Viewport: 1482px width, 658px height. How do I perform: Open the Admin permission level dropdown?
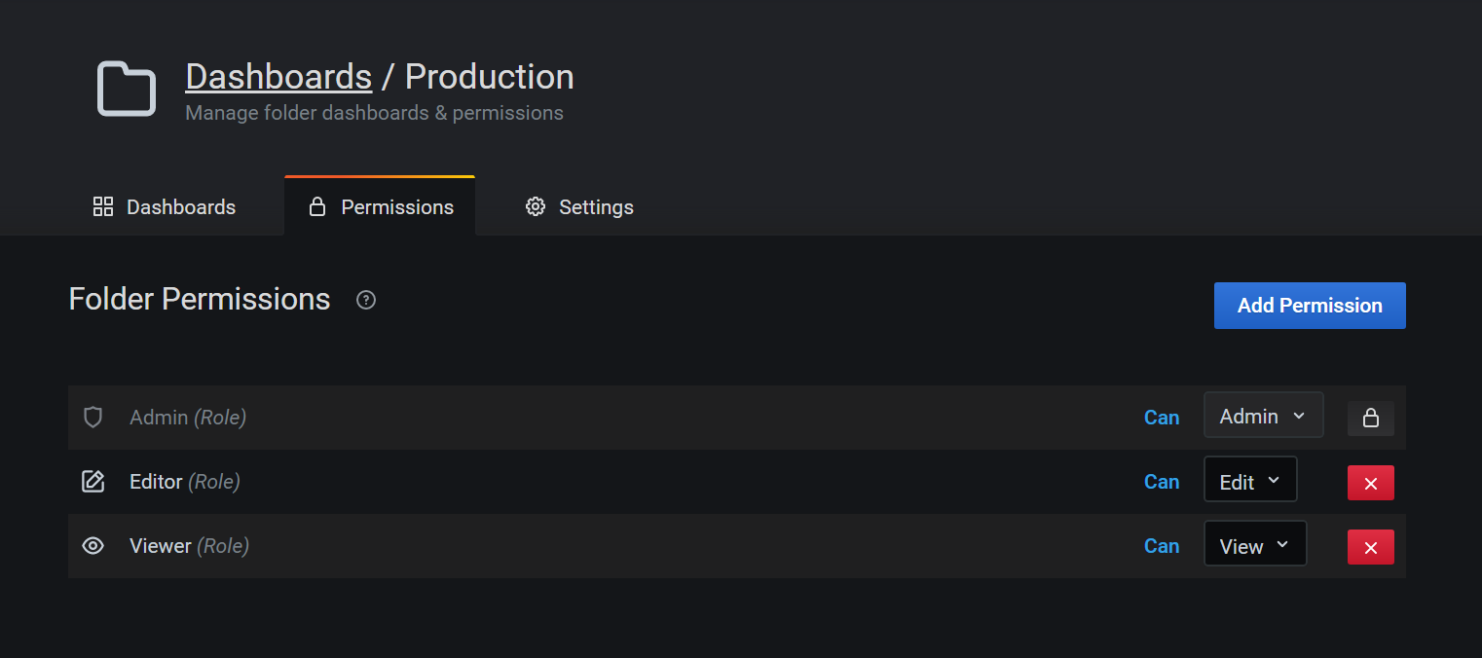tap(1263, 416)
